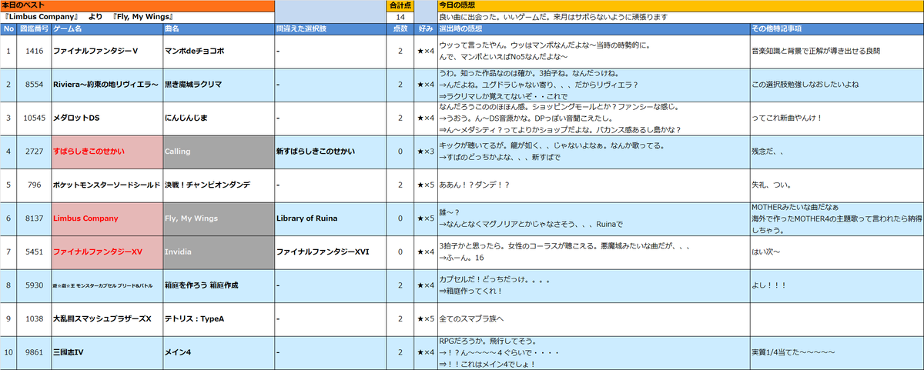Select the ゲーム名 column header

coord(106,28)
